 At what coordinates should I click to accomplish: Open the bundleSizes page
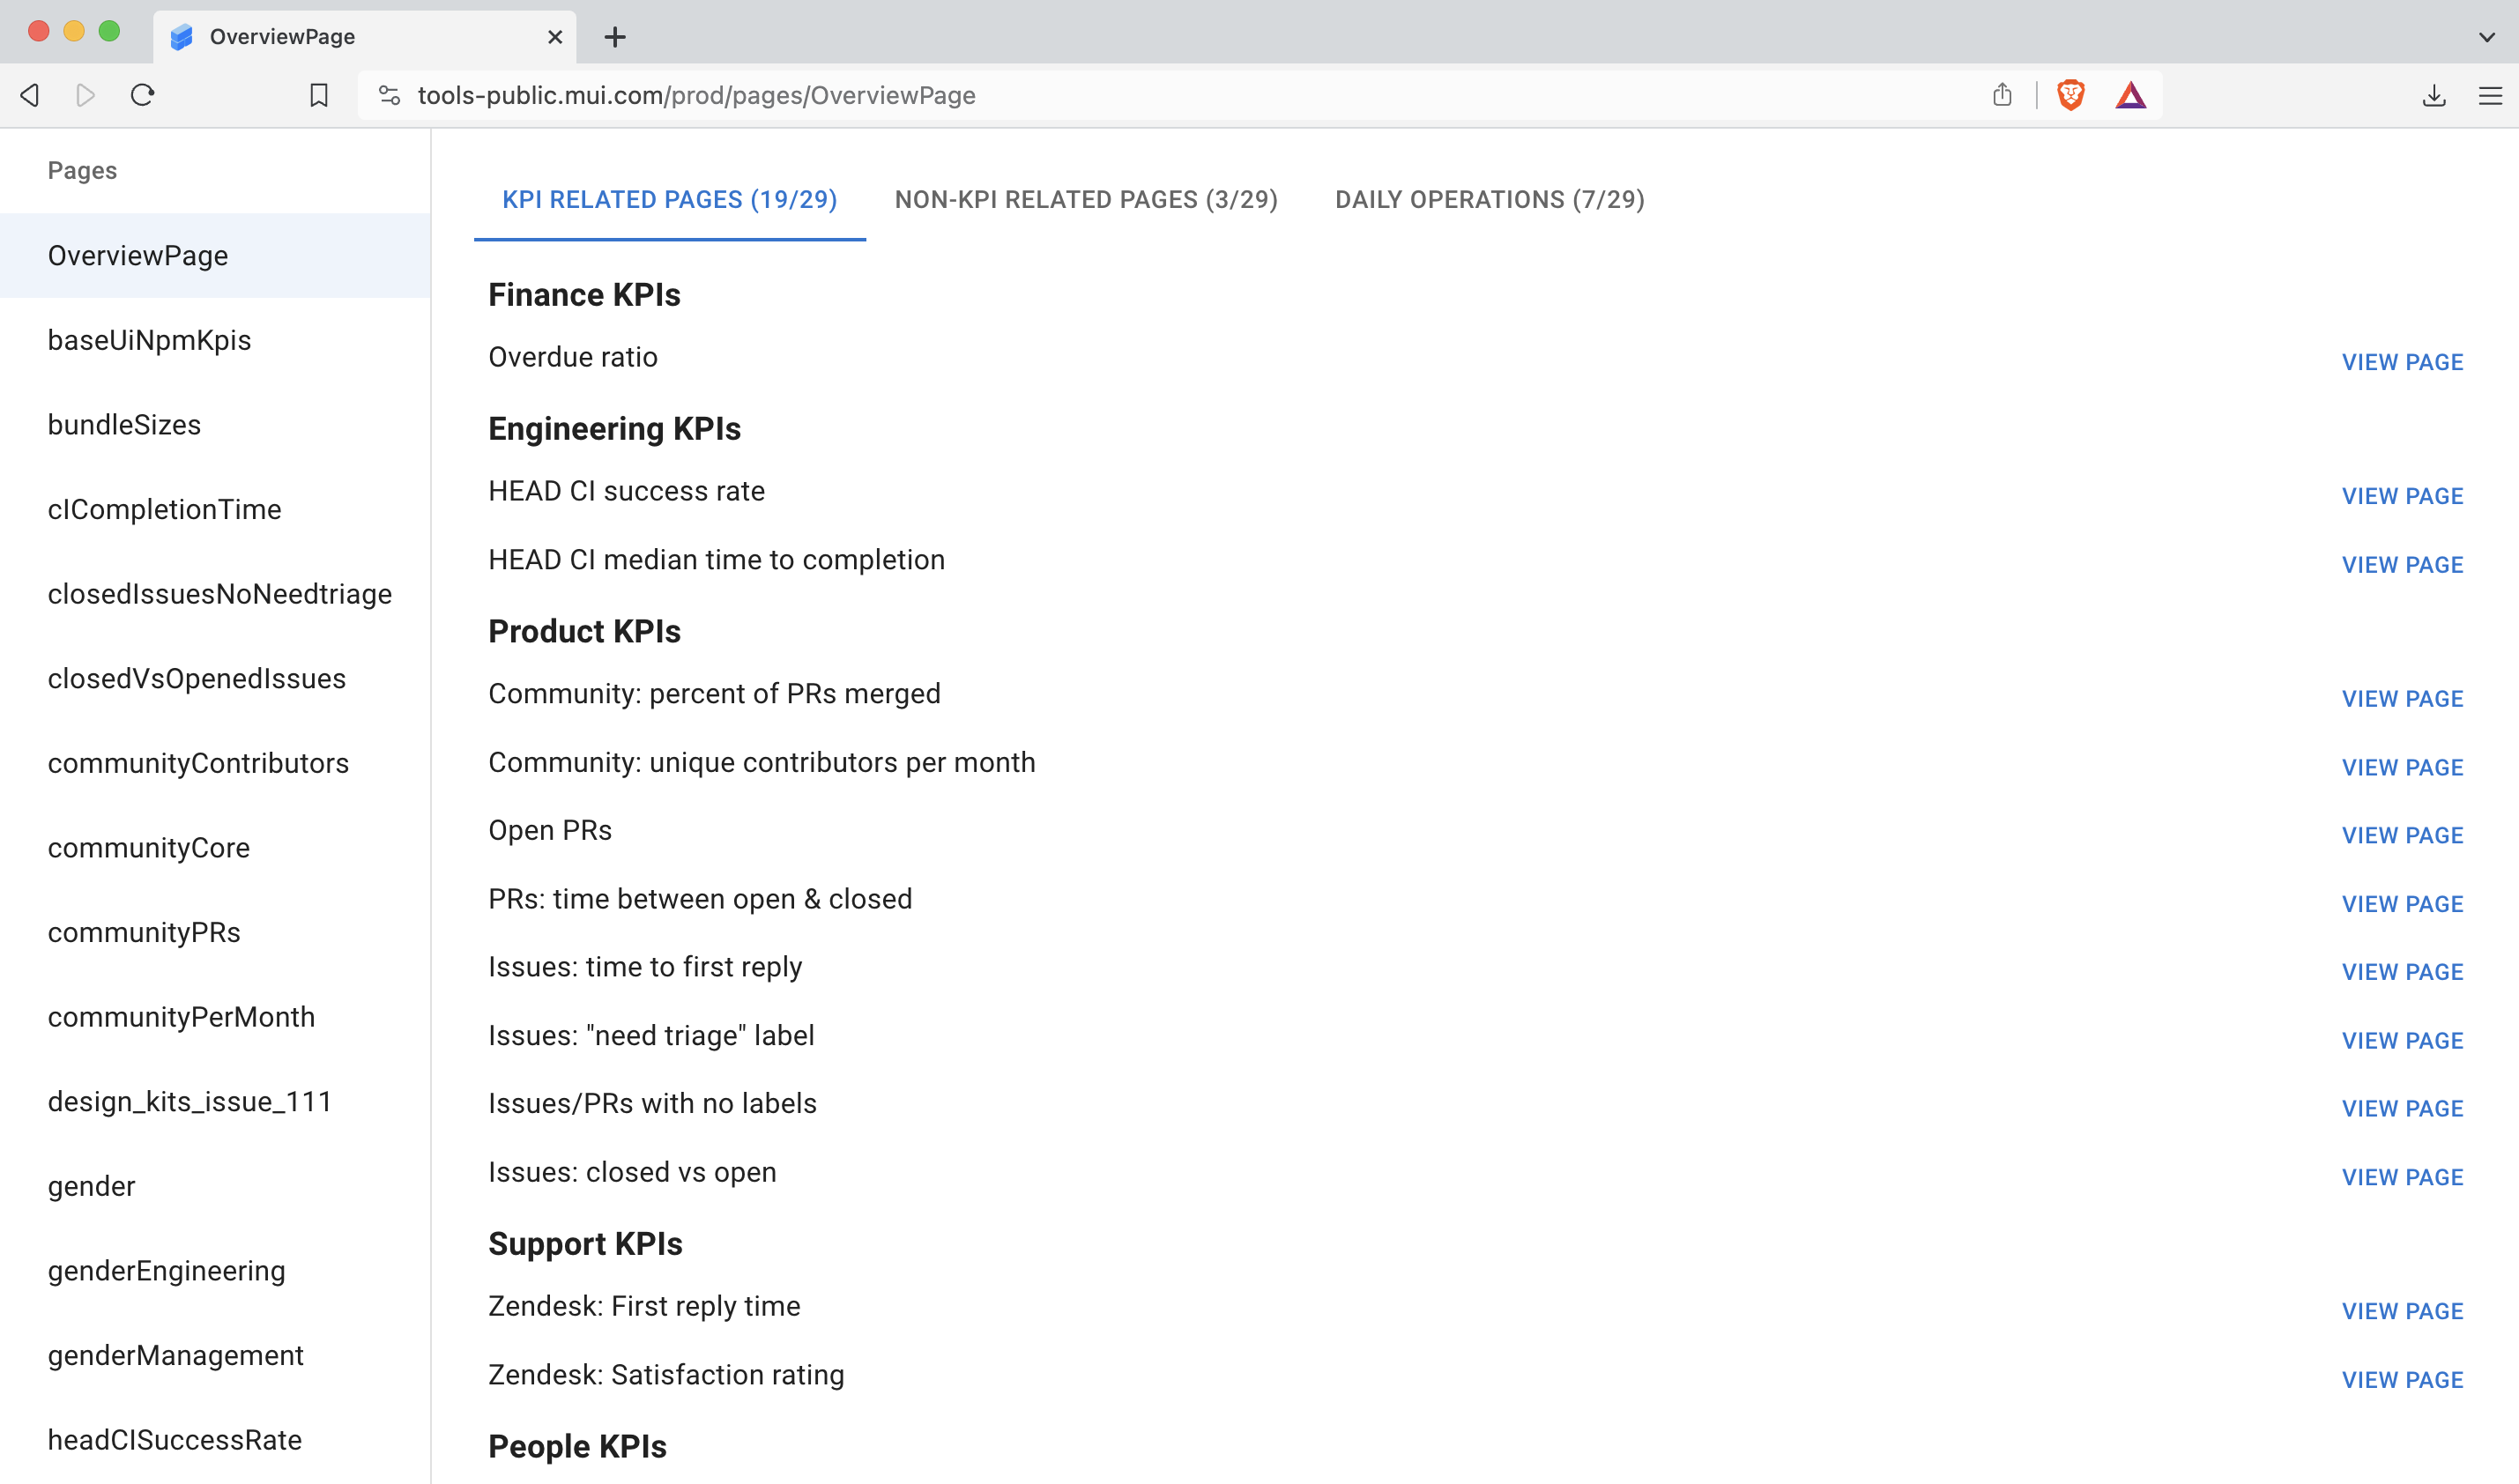click(x=124, y=424)
